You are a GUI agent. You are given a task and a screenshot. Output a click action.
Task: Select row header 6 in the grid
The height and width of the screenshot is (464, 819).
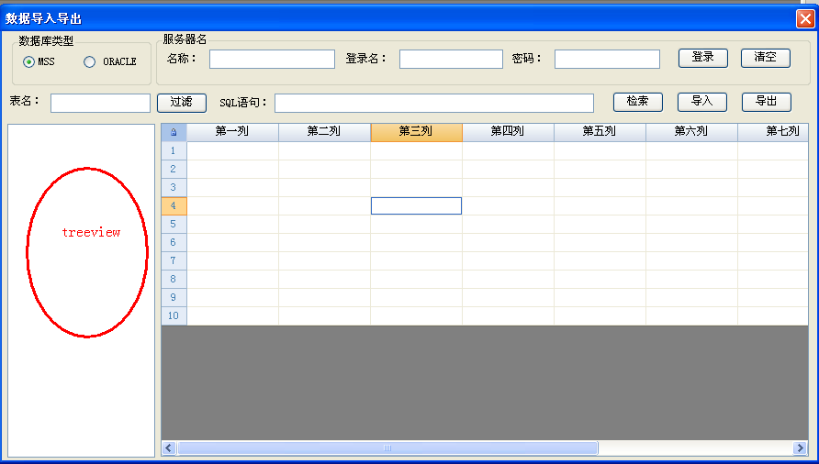pyautogui.click(x=174, y=242)
